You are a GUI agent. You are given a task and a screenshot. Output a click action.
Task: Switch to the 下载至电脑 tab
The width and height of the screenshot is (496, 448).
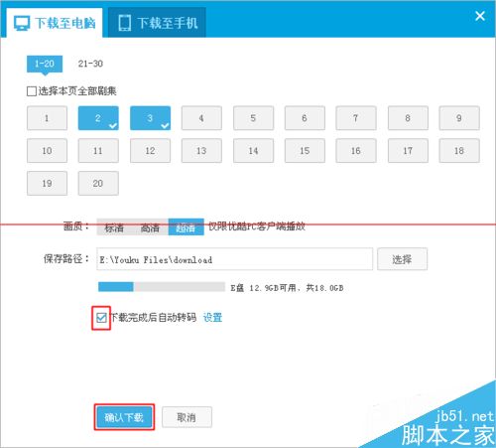pos(55,23)
